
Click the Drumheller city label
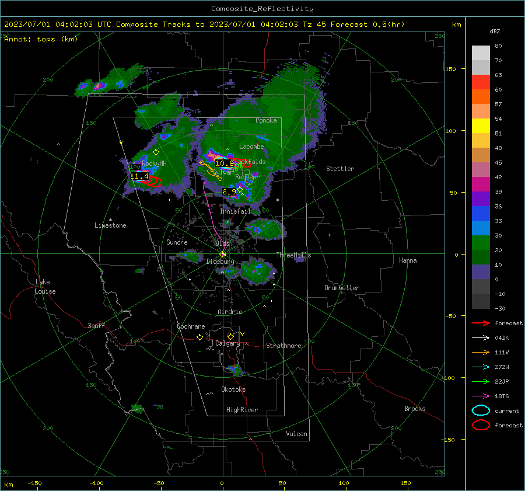342,288
